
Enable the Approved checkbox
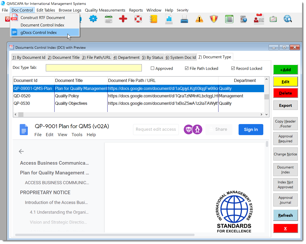coord(153,68)
